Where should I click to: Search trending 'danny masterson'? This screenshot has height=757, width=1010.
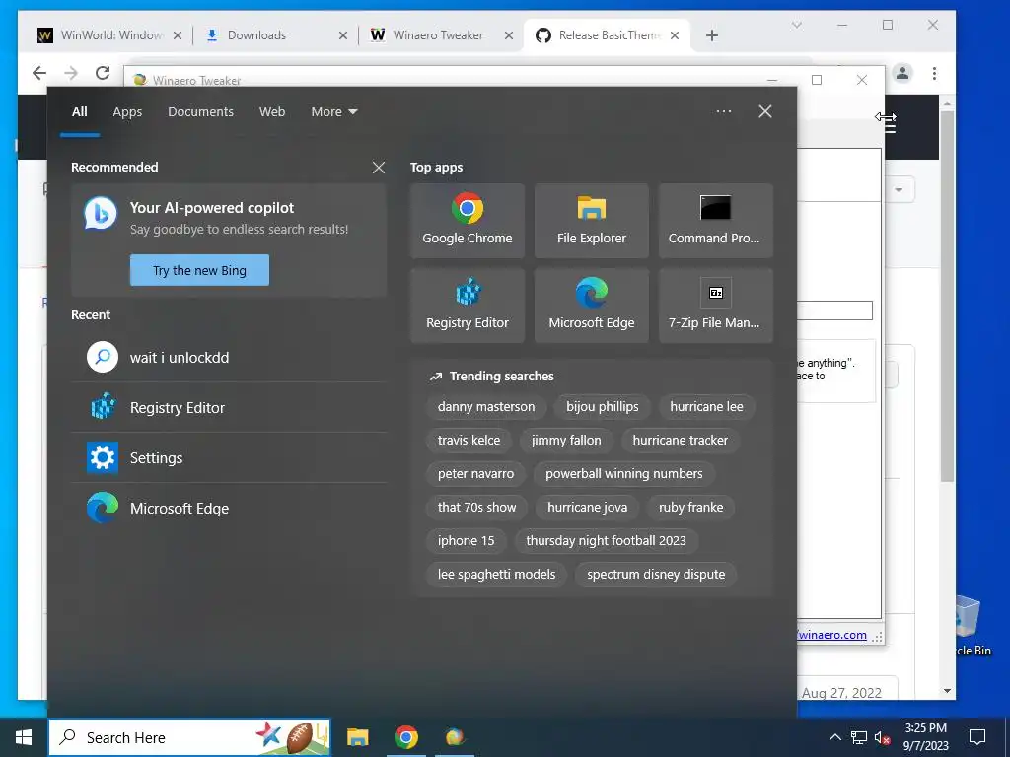click(x=485, y=407)
